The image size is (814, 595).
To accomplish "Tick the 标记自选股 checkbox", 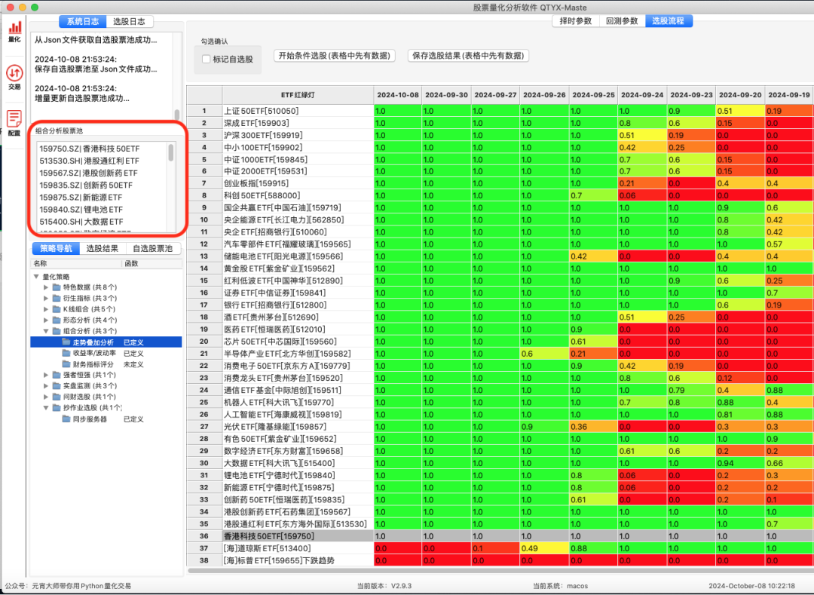I will 206,59.
